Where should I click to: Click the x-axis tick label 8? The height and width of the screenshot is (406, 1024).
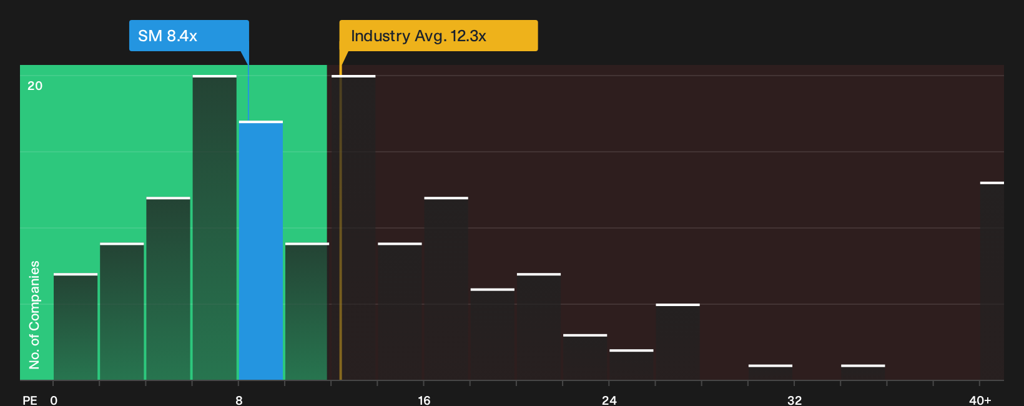(239, 400)
